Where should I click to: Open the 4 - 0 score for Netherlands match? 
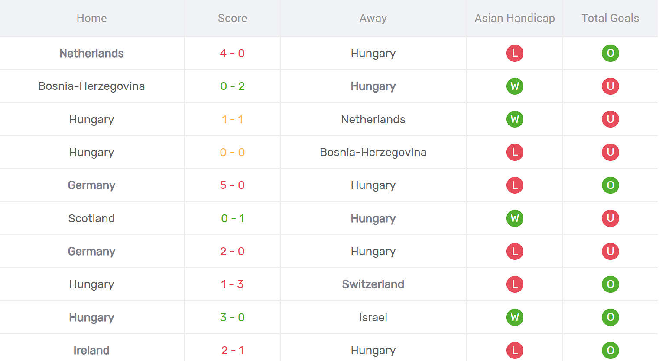click(232, 53)
